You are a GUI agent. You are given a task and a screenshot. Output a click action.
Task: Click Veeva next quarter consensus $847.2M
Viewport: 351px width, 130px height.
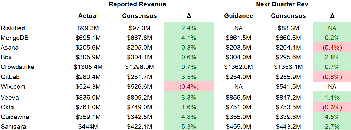[x=288, y=98]
